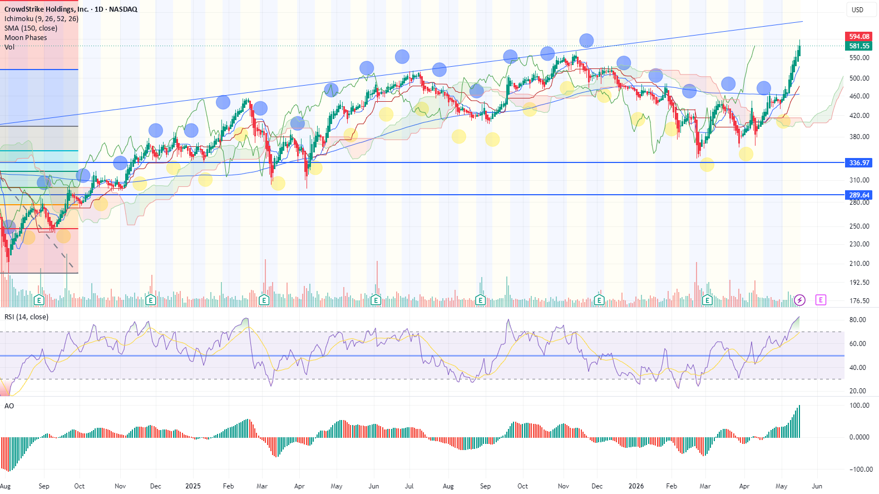Viewport: 879px width, 494px height.
Task: Open the earnings marker near June 2025
Action: [x=376, y=300]
